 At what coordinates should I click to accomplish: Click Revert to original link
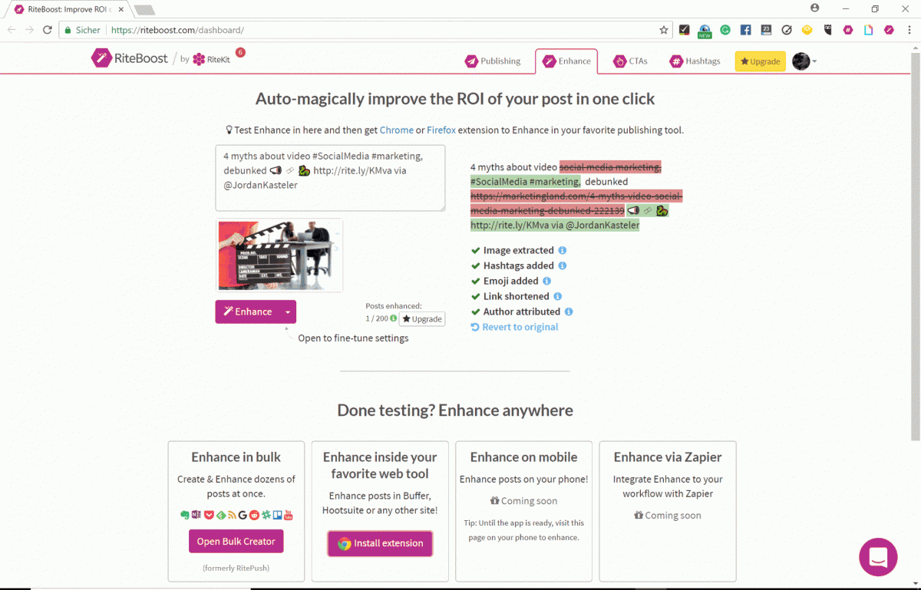pos(515,327)
